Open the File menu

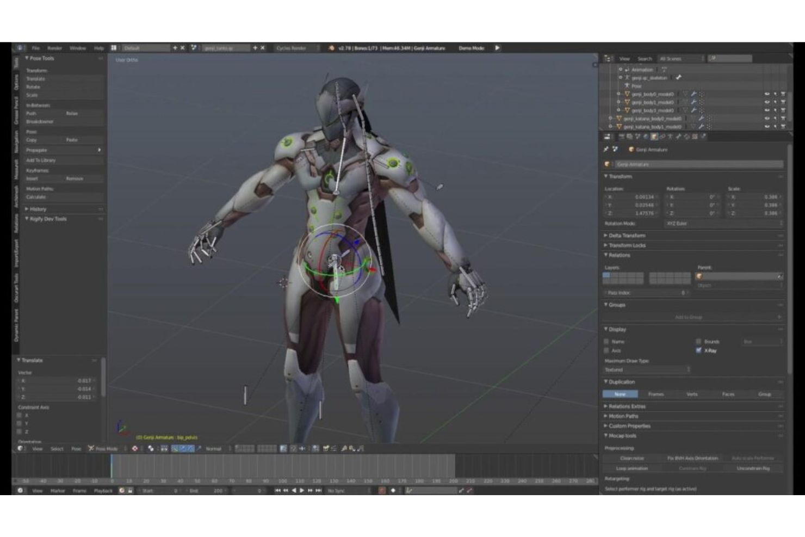click(x=35, y=48)
